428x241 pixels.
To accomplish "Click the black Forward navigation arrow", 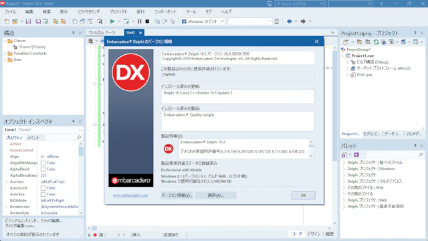I will 303,21.
